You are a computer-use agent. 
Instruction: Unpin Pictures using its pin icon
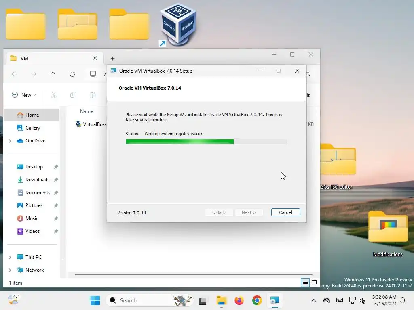tap(56, 205)
